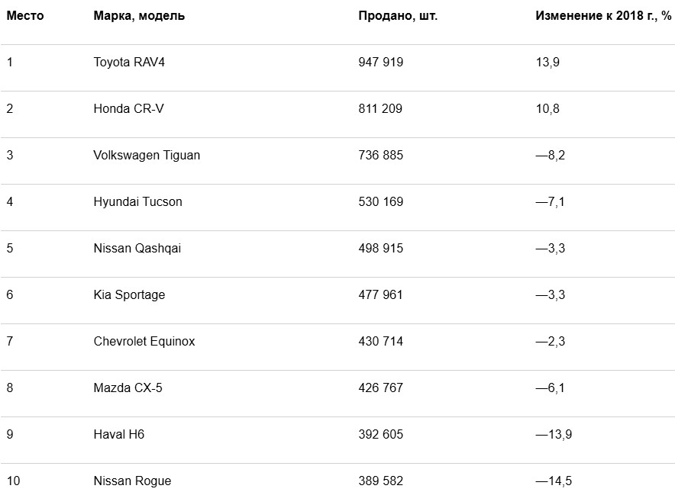The width and height of the screenshot is (675, 492).
Task: Click the sales figure 392 605
Action: coord(380,434)
